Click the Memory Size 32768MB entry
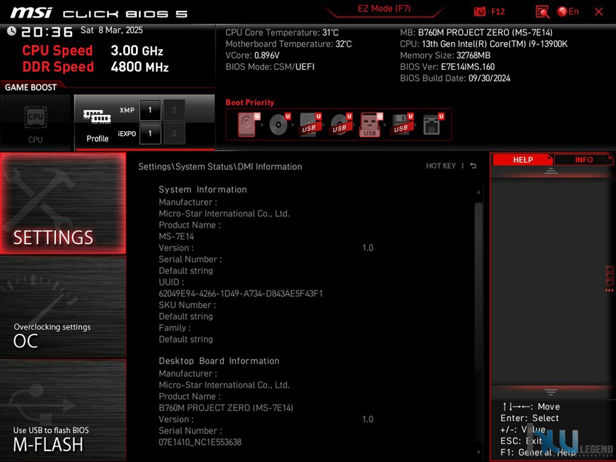 pos(445,55)
